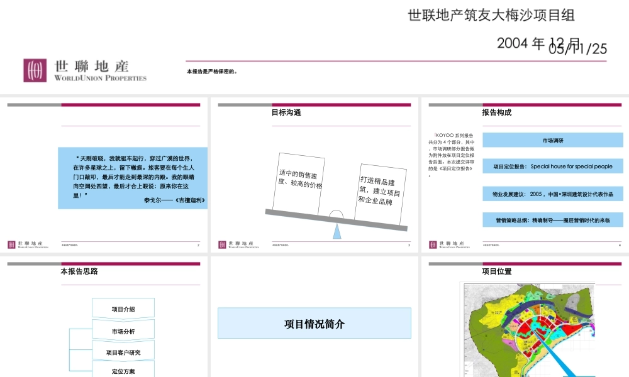The width and height of the screenshot is (629, 377).
Task: Click the 项目定位报告 Special house bar
Action: (552, 167)
